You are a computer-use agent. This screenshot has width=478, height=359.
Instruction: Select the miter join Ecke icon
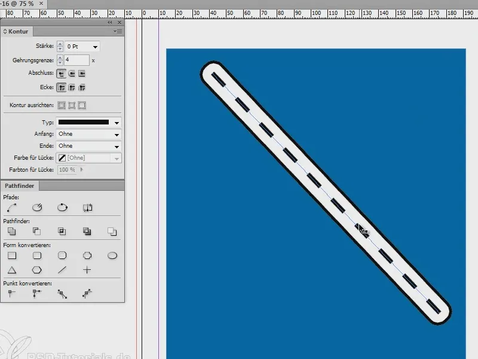62,87
